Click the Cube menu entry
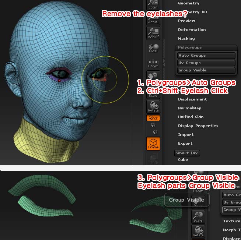 click(183, 160)
